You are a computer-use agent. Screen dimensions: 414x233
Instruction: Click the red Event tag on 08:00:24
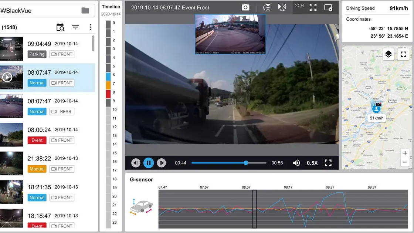tap(37, 140)
